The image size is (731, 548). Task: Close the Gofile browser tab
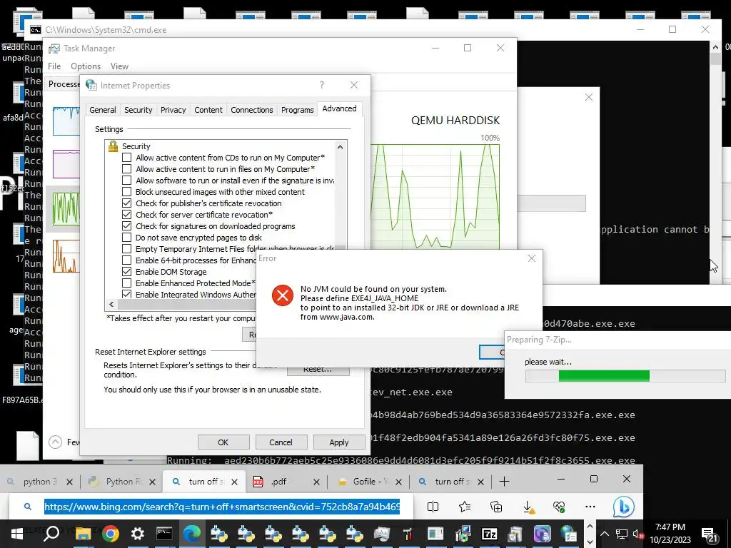(x=398, y=482)
